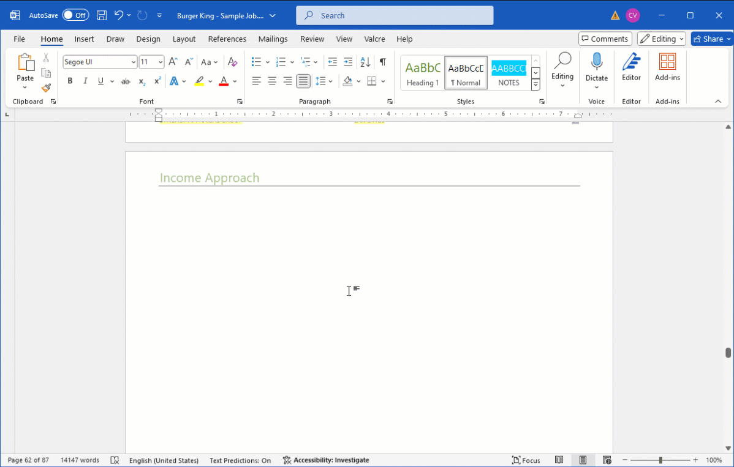
Task: Apply strikethrough formatting
Action: tap(126, 81)
